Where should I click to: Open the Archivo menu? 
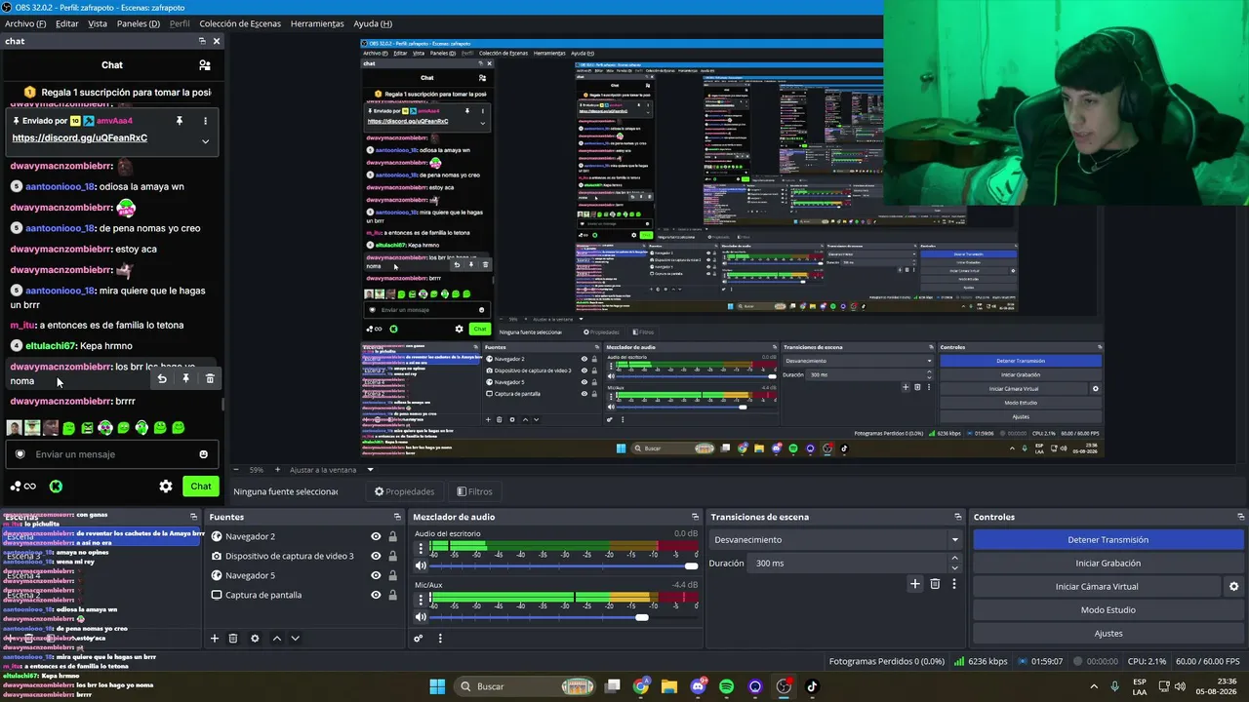pyautogui.click(x=25, y=23)
